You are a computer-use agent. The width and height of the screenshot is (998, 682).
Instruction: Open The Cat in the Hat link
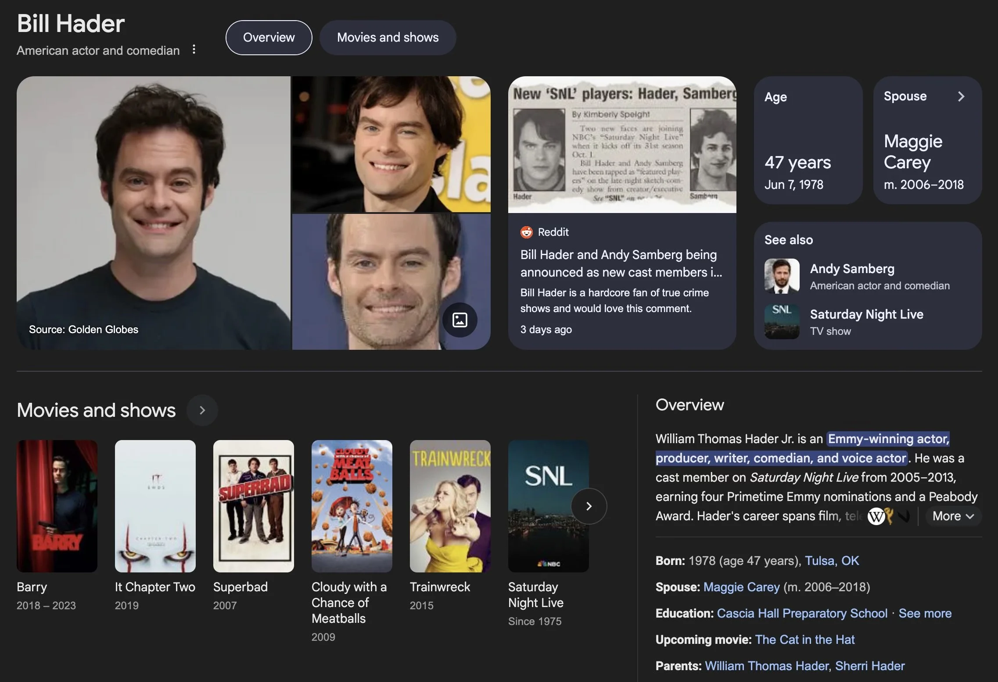point(804,639)
